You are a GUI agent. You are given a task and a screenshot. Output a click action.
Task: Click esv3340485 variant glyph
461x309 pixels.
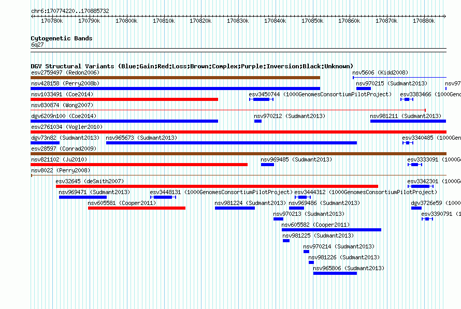(408, 143)
